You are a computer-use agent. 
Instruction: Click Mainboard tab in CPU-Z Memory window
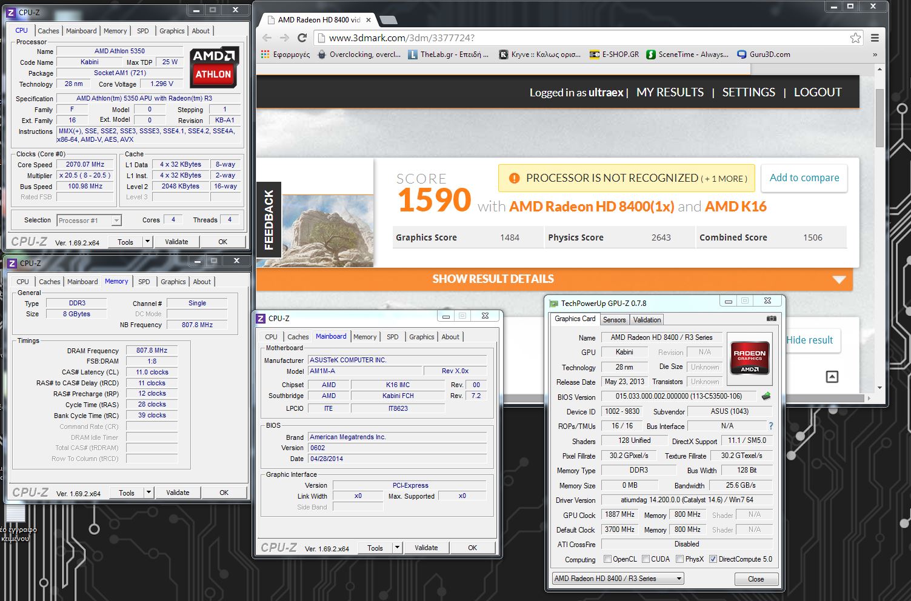tap(82, 282)
